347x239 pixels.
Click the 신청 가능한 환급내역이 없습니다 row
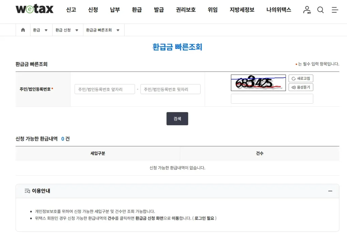177,168
